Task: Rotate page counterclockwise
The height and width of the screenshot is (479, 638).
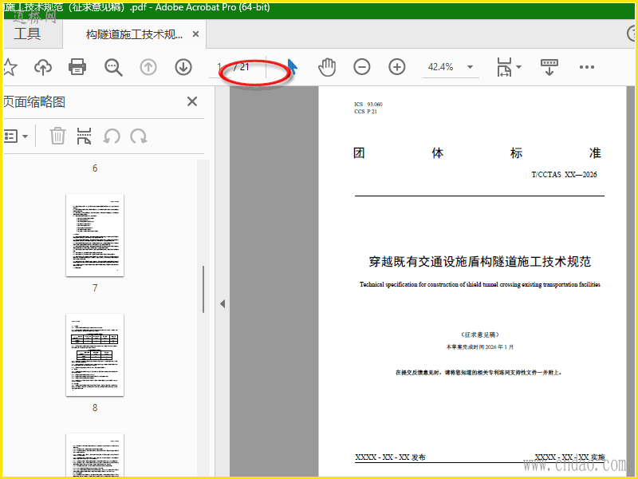Action: pos(112,136)
